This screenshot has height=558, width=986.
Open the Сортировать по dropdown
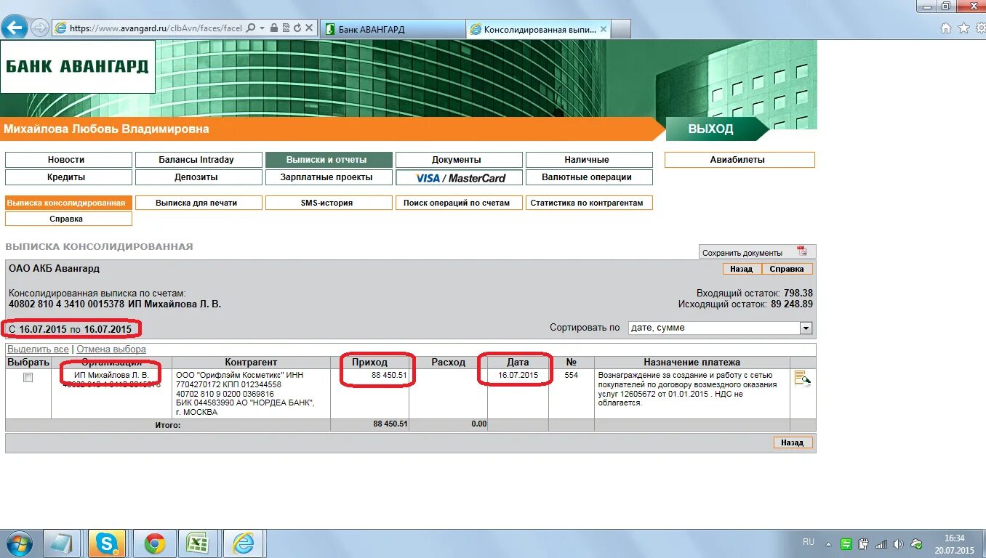pos(720,328)
